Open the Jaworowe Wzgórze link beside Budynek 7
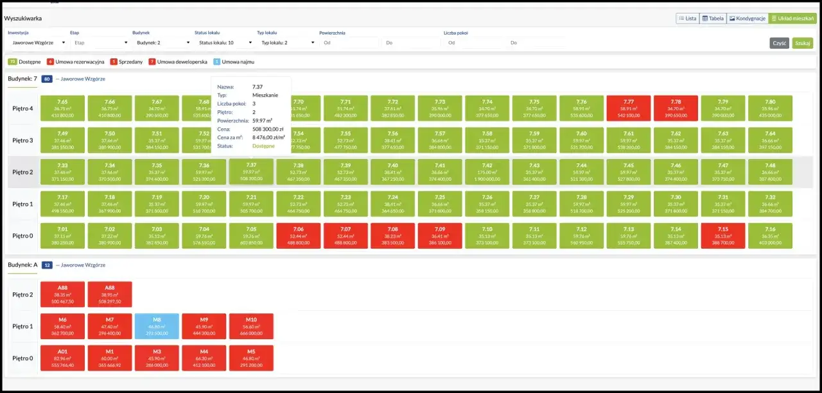Image resolution: width=822 pixels, height=393 pixels. (x=80, y=79)
